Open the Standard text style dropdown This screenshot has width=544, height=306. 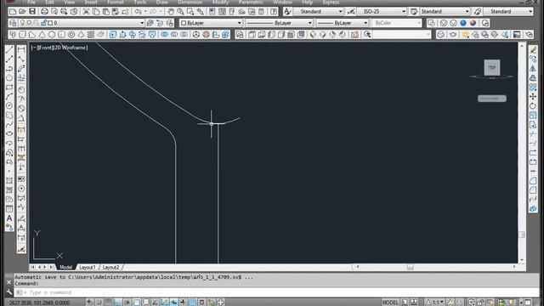[318, 11]
